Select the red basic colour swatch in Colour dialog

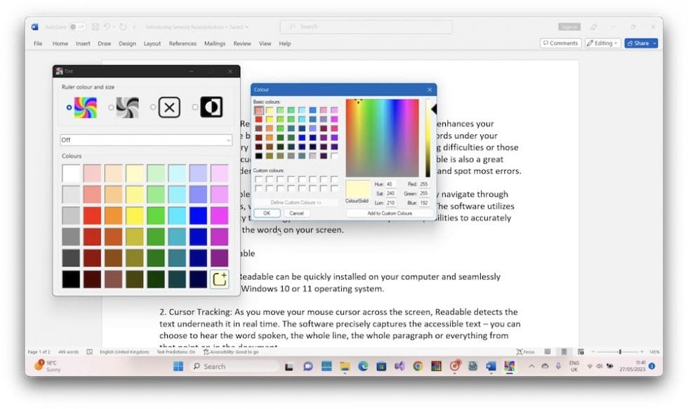(258, 119)
